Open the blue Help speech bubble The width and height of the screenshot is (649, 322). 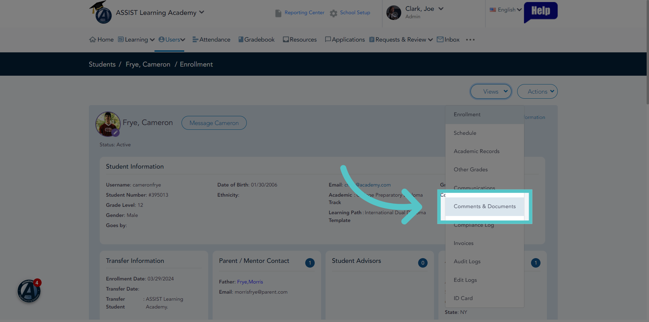[540, 12]
